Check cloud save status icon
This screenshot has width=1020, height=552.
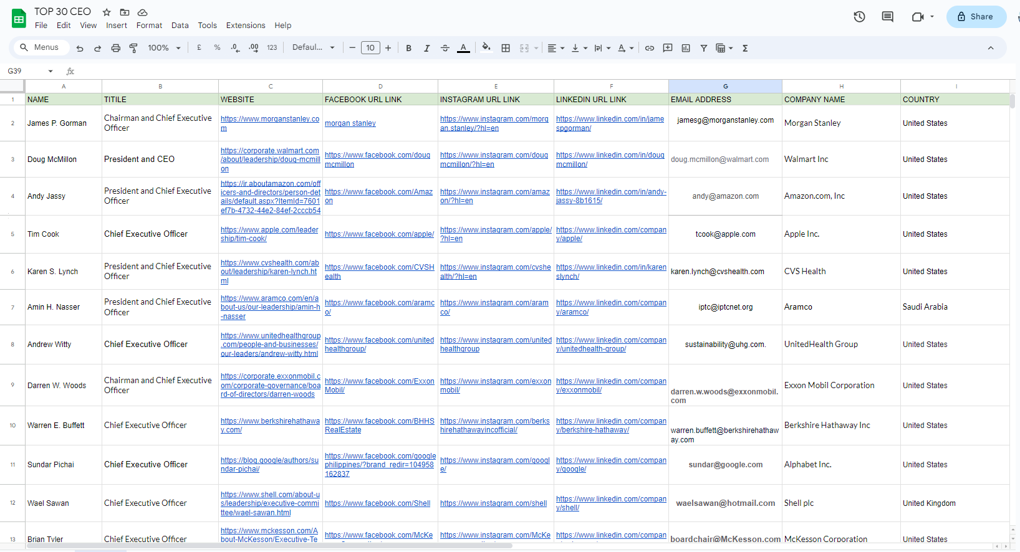(143, 12)
